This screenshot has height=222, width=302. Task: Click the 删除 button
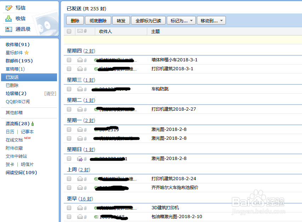[x=75, y=20]
